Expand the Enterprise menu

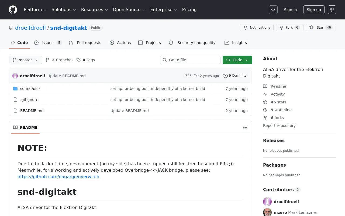click(164, 10)
